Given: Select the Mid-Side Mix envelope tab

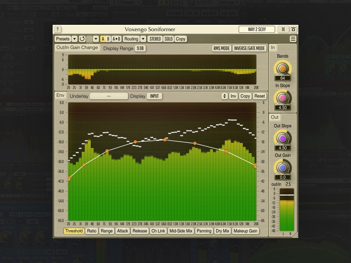Looking at the screenshot, I should [x=181, y=231].
